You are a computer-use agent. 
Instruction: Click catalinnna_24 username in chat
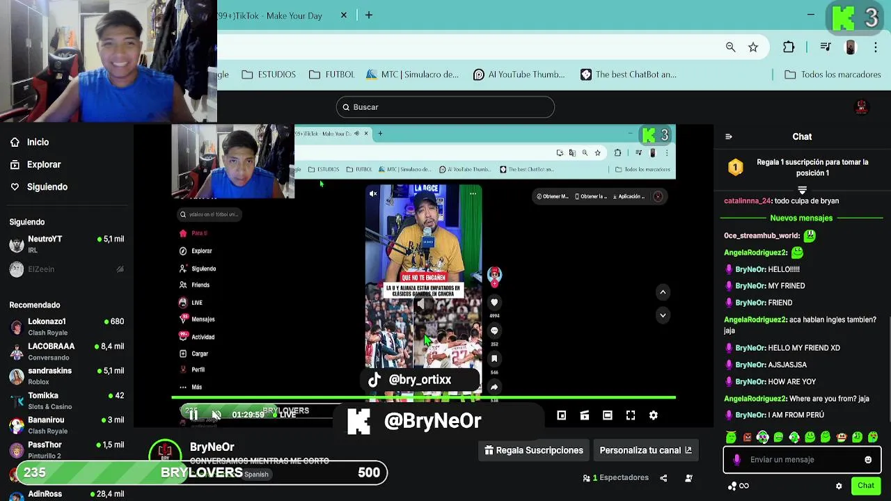tap(747, 200)
